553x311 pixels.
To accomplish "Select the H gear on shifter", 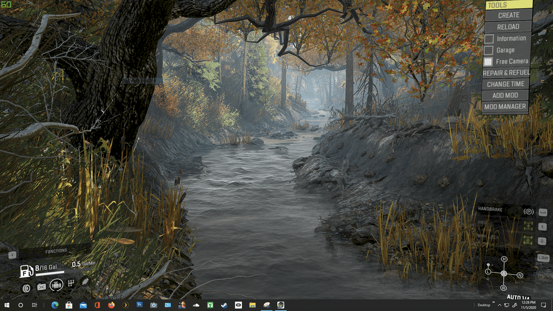I will (x=504, y=260).
